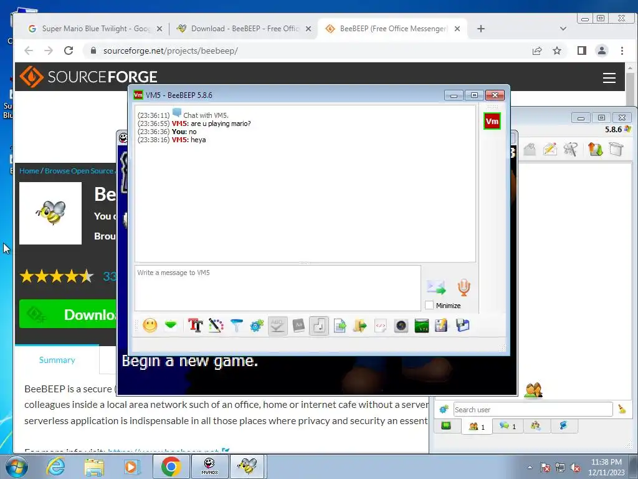
Task: Click the muted volume tray icon
Action: (575, 468)
